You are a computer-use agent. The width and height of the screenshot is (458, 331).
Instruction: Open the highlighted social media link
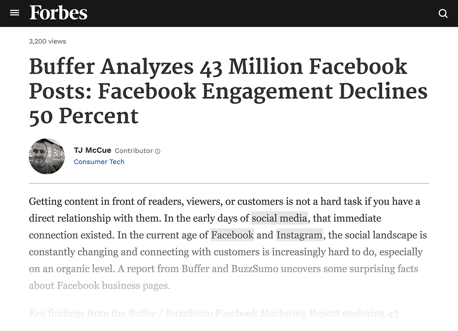pos(279,218)
